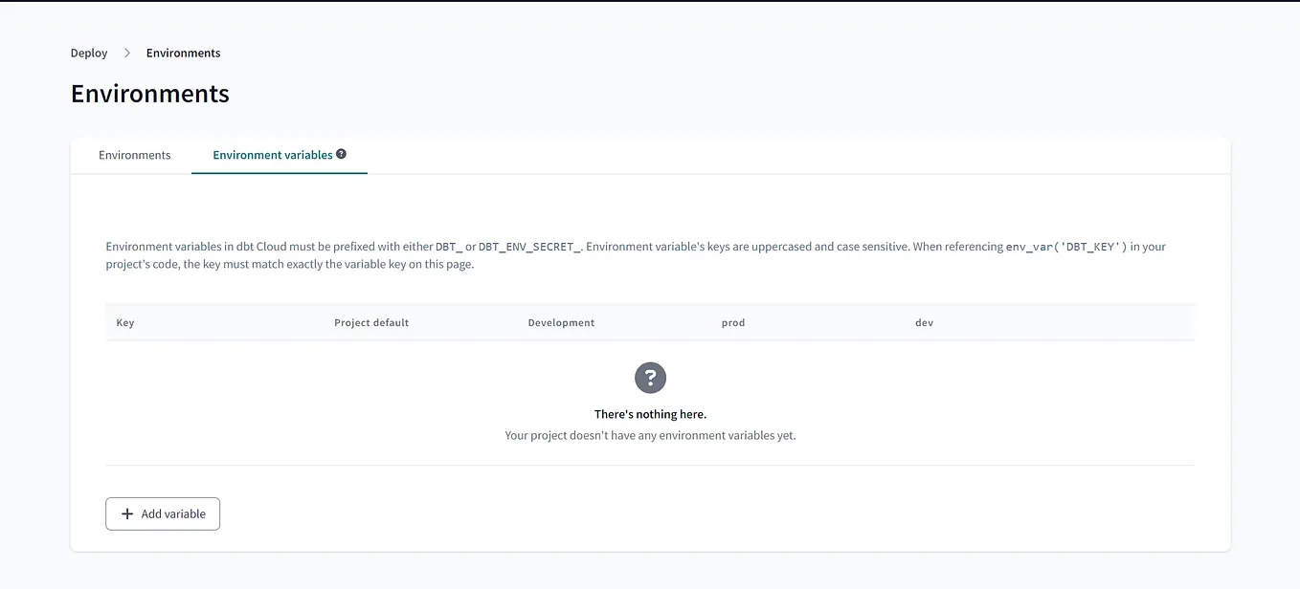Screen dimensions: 1300x589
Task: Click the Add variable button
Action: tap(163, 513)
